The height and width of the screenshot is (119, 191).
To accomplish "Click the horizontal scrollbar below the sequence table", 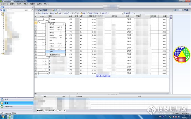I will (102, 93).
